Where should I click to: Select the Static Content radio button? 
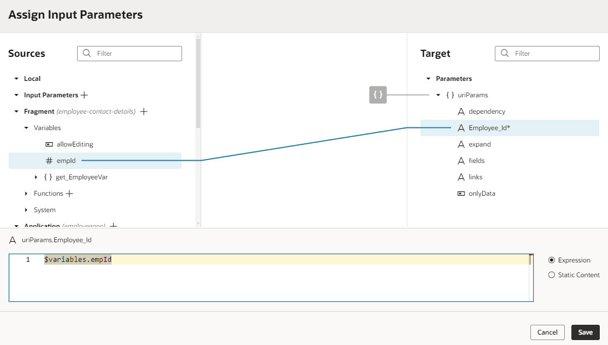552,274
